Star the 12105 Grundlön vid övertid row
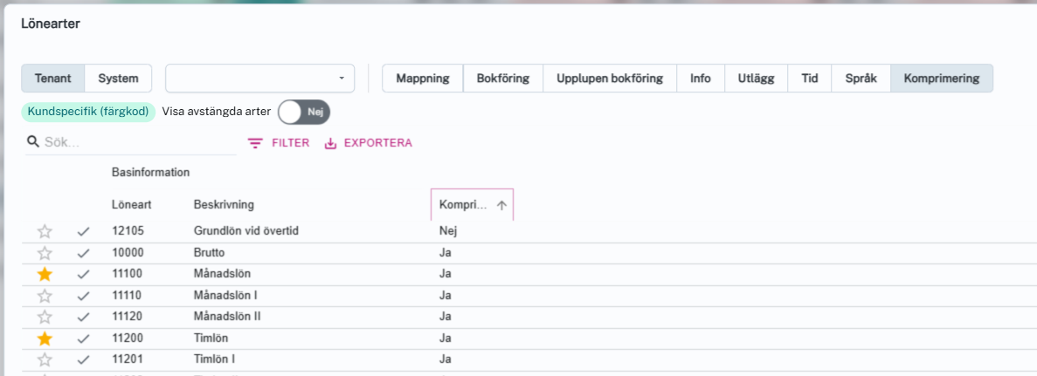1037x376 pixels. click(45, 232)
